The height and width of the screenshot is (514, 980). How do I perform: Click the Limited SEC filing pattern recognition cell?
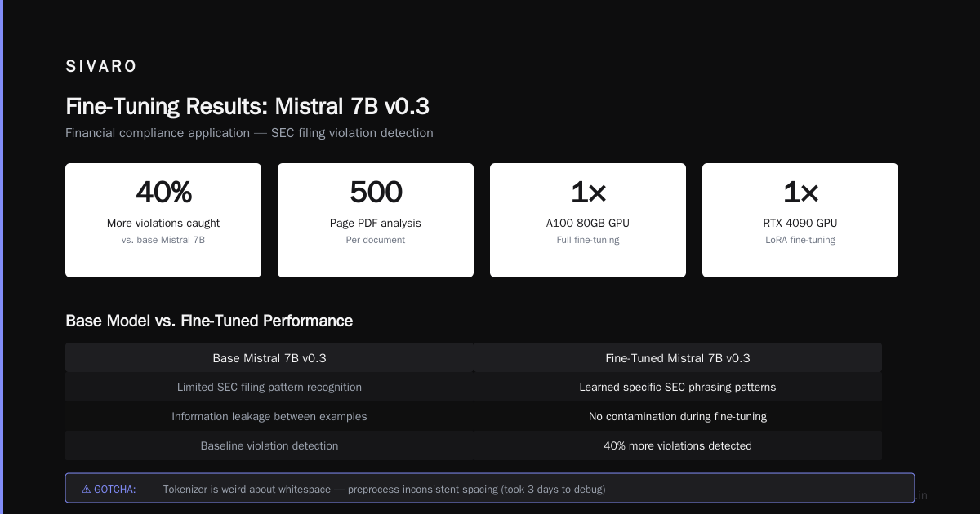(x=269, y=387)
